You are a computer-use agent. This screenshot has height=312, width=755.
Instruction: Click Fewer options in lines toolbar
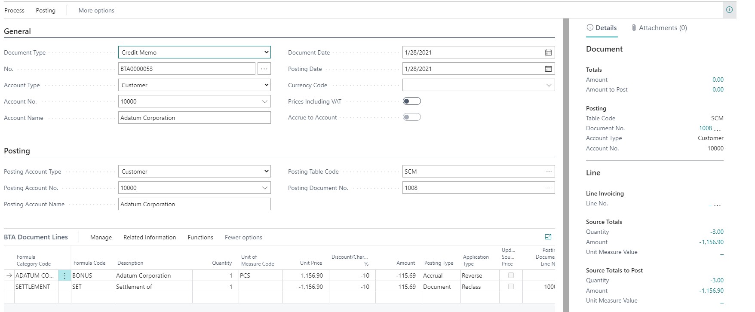pyautogui.click(x=243, y=237)
